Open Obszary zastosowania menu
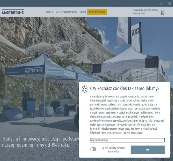Screen dimensions: 173x161 (66, 12)
